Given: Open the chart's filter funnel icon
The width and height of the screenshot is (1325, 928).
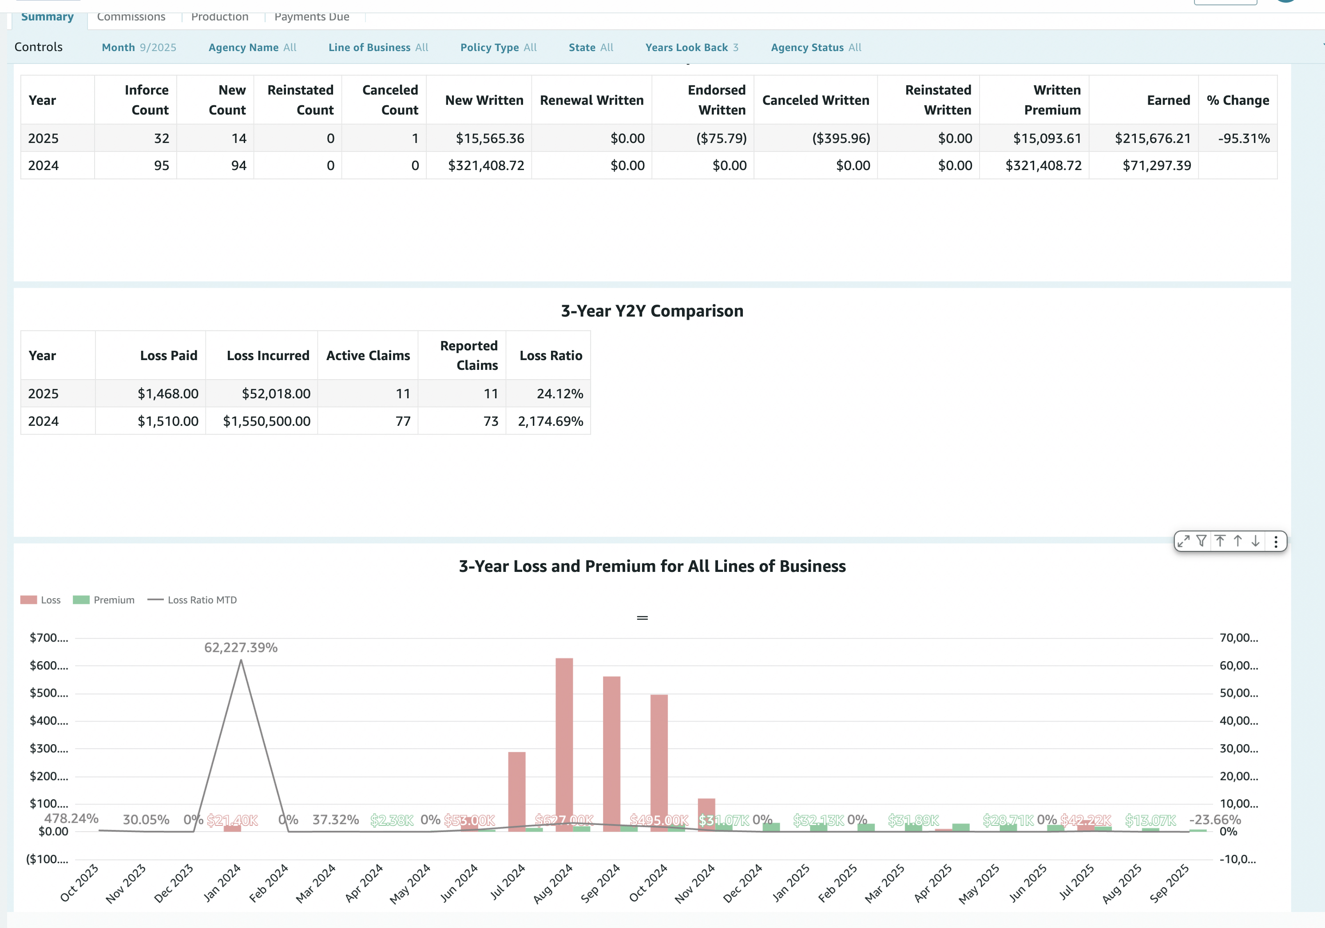Looking at the screenshot, I should coord(1202,541).
